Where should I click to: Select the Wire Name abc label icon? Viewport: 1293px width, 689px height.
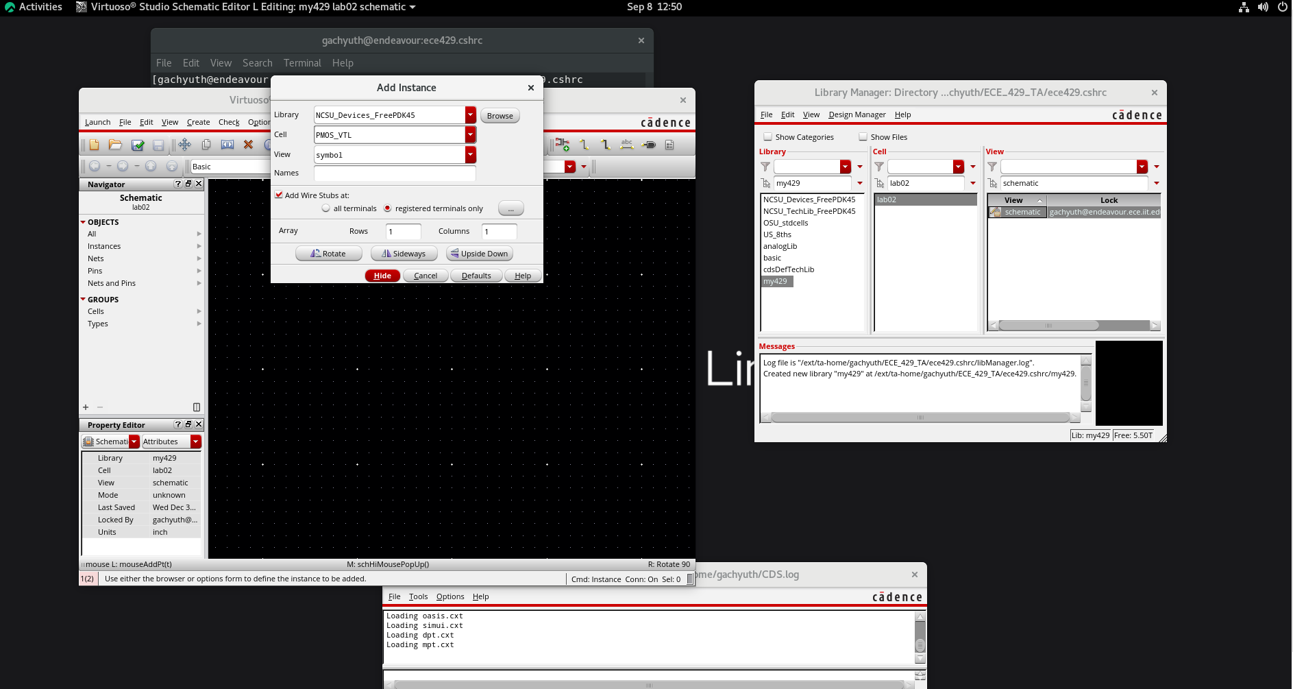tap(627, 145)
